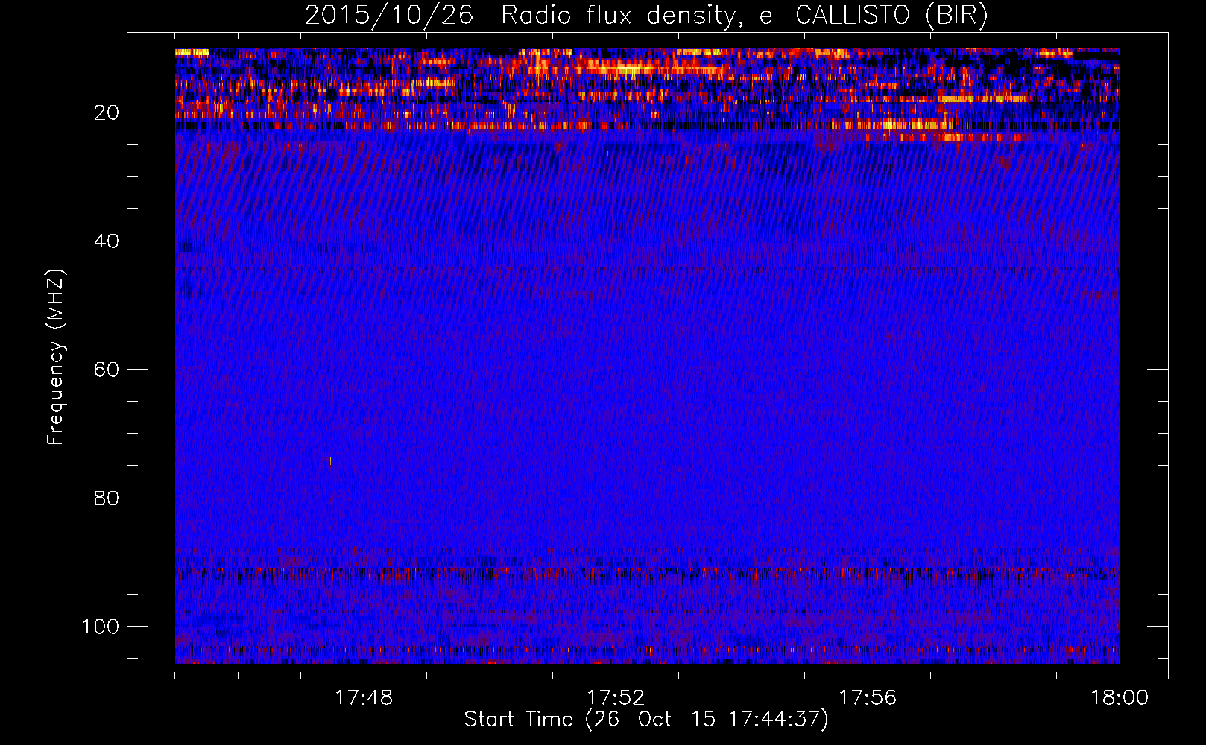Click the 17:48 time tick label
The image size is (1206, 745).
[x=364, y=698]
